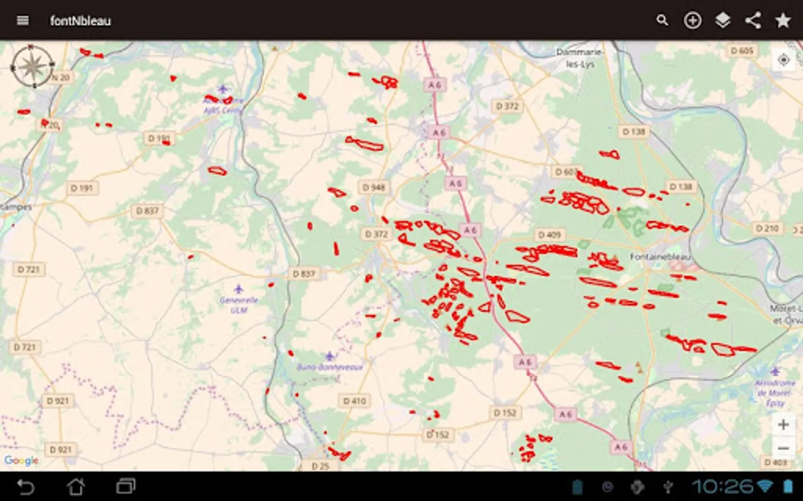Tap the USB connection status icon
Image resolution: width=803 pixels, height=501 pixels.
point(668,487)
